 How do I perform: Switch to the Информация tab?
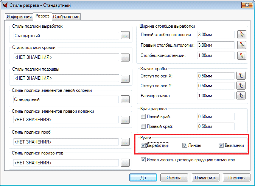pyautogui.click(x=19, y=17)
